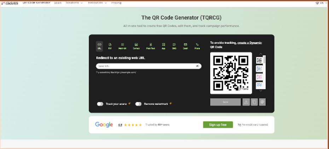Select the blue QR template thumbnail
The height and width of the screenshot is (149, 329).
click(x=259, y=68)
